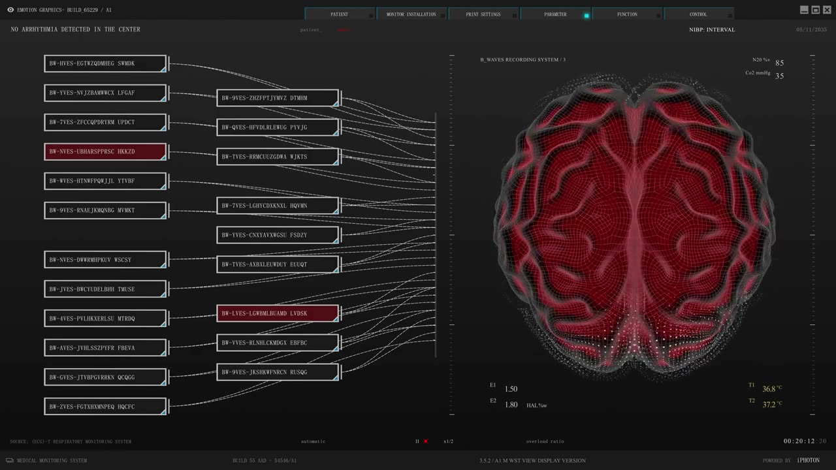
Task: Pause playback with the pause icon
Action: point(417,441)
